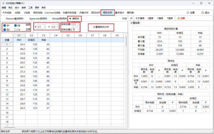Open the 格式 menu
The width and height of the screenshot is (214, 134).
(x=10, y=8)
